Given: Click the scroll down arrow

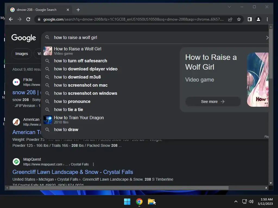Looking at the screenshot, I should click(x=271, y=183).
